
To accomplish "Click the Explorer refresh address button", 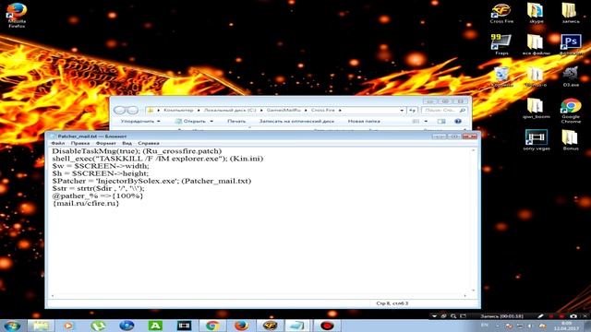I will click(412, 111).
